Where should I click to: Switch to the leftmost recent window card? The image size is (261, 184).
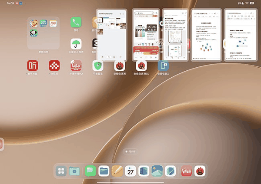click(x=111, y=36)
